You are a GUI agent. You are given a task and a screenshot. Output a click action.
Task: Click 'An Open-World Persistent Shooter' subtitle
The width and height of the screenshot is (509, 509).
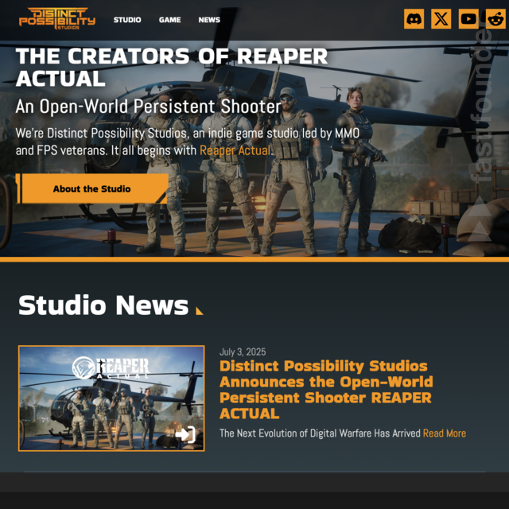click(x=149, y=107)
